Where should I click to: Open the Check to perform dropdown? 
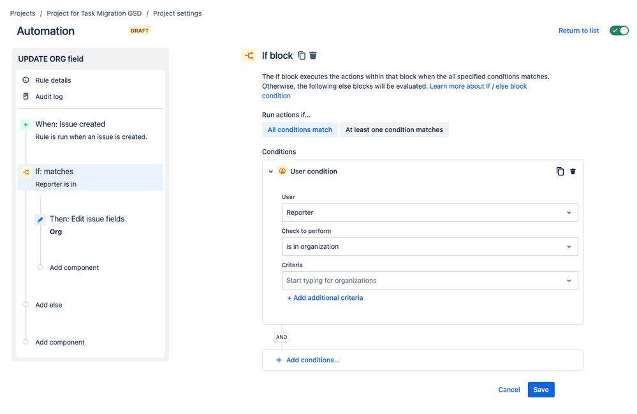click(429, 246)
